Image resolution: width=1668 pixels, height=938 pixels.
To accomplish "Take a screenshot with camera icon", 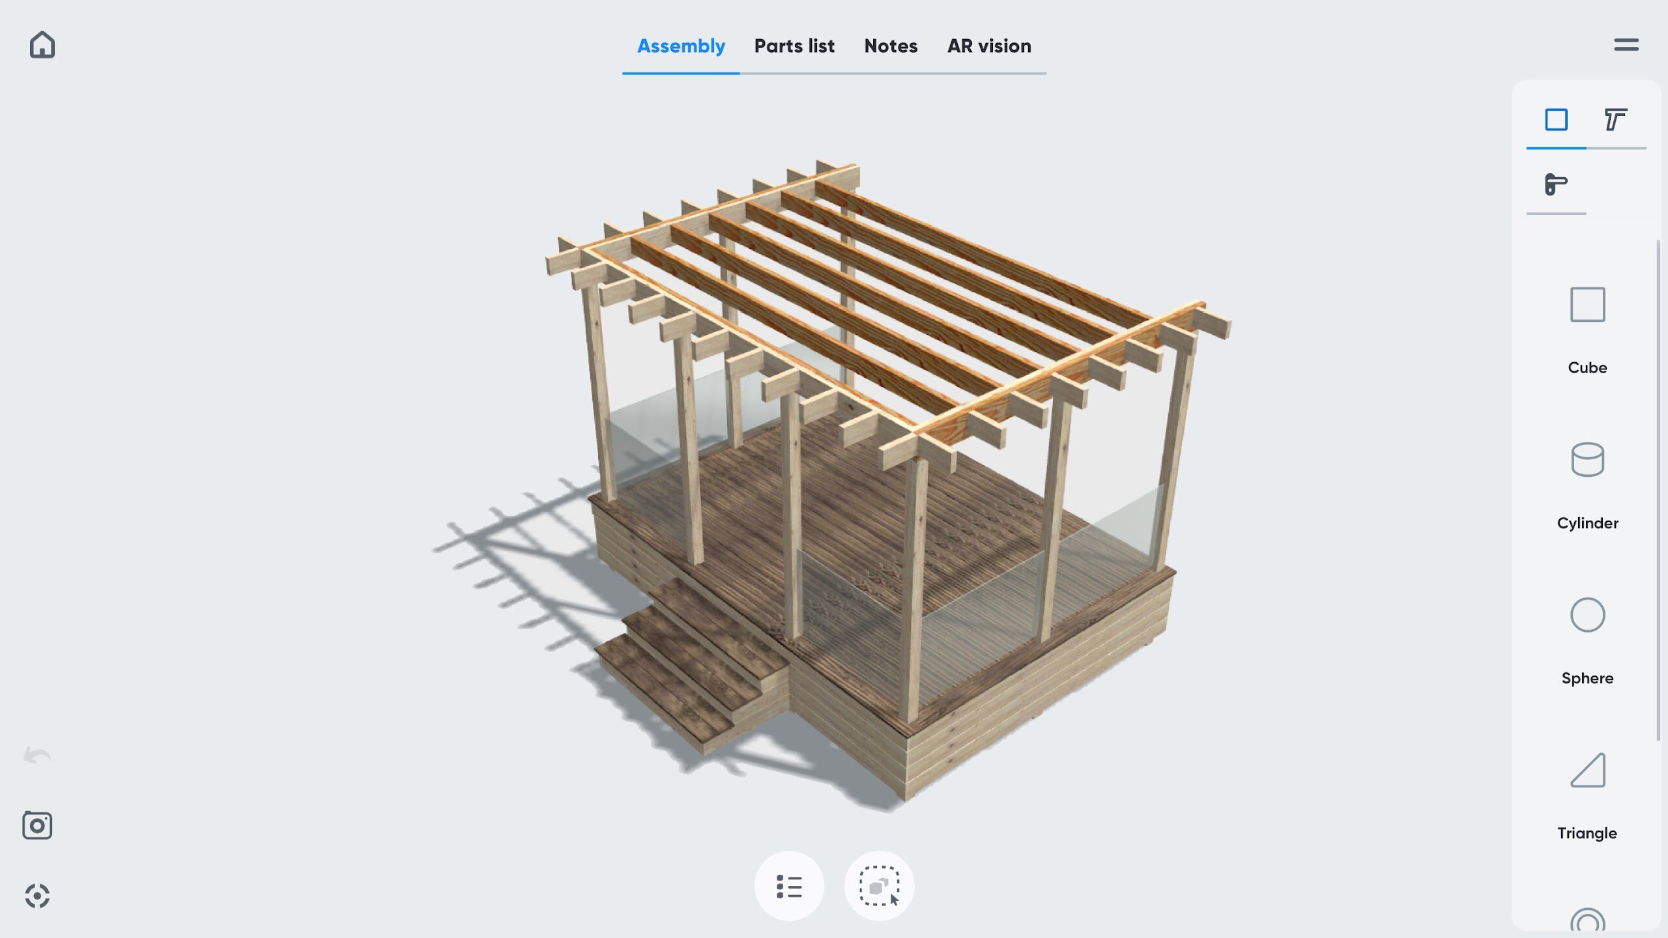I will tap(37, 825).
